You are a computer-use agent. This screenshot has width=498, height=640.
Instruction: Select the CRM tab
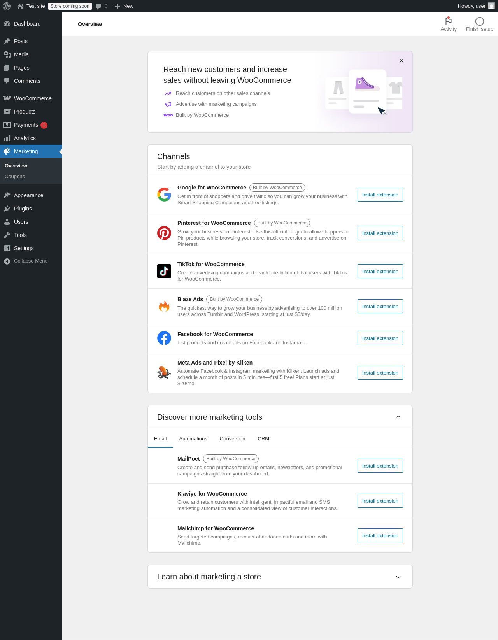click(263, 439)
